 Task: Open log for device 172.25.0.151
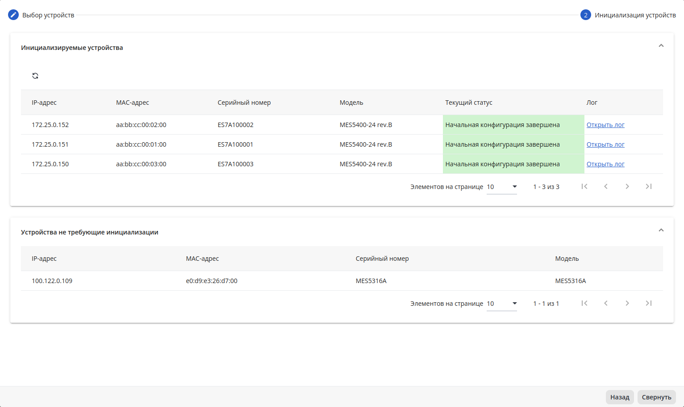pos(605,144)
